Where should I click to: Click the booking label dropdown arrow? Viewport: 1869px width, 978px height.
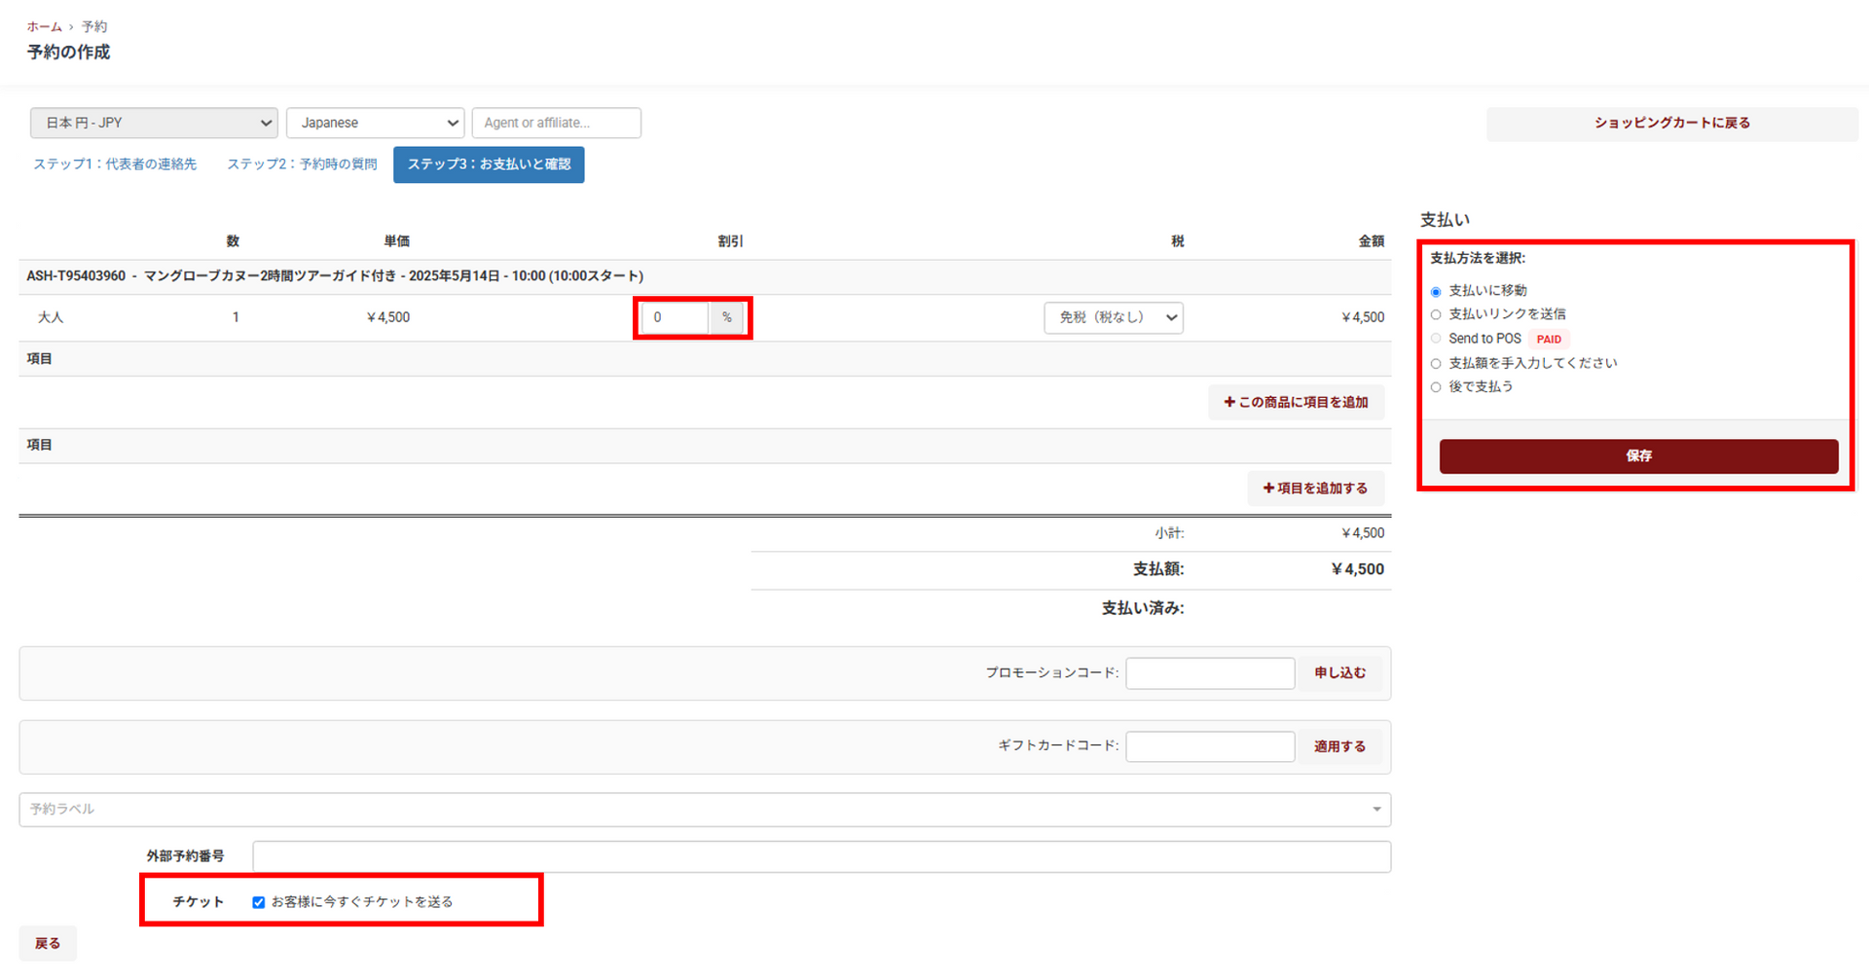(x=1375, y=810)
